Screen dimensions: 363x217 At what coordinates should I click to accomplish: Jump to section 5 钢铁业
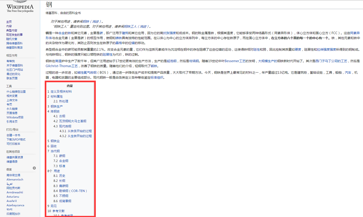click(x=55, y=141)
